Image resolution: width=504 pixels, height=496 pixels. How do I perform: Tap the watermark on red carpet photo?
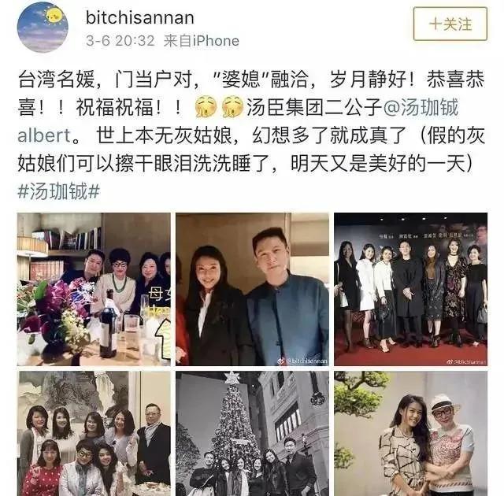tap(466, 361)
